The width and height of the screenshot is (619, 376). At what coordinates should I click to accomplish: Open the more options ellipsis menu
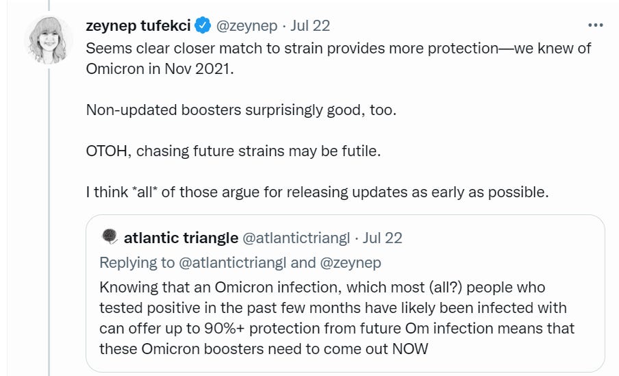[596, 26]
